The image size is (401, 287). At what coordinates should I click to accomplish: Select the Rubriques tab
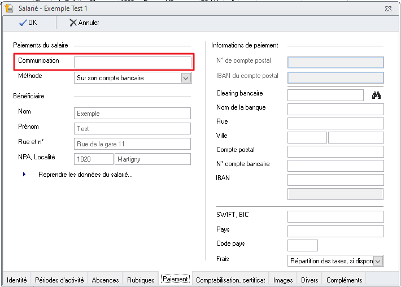(141, 280)
